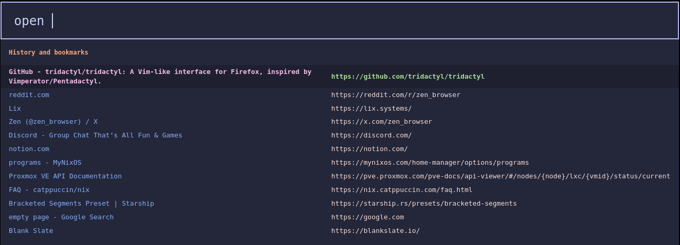This screenshot has height=245, width=680.
Task: Click the x.com/zen_browser URL
Action: (x=381, y=122)
